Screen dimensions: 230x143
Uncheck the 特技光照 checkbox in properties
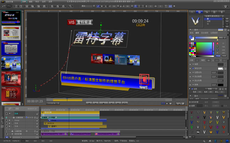pos(193,69)
